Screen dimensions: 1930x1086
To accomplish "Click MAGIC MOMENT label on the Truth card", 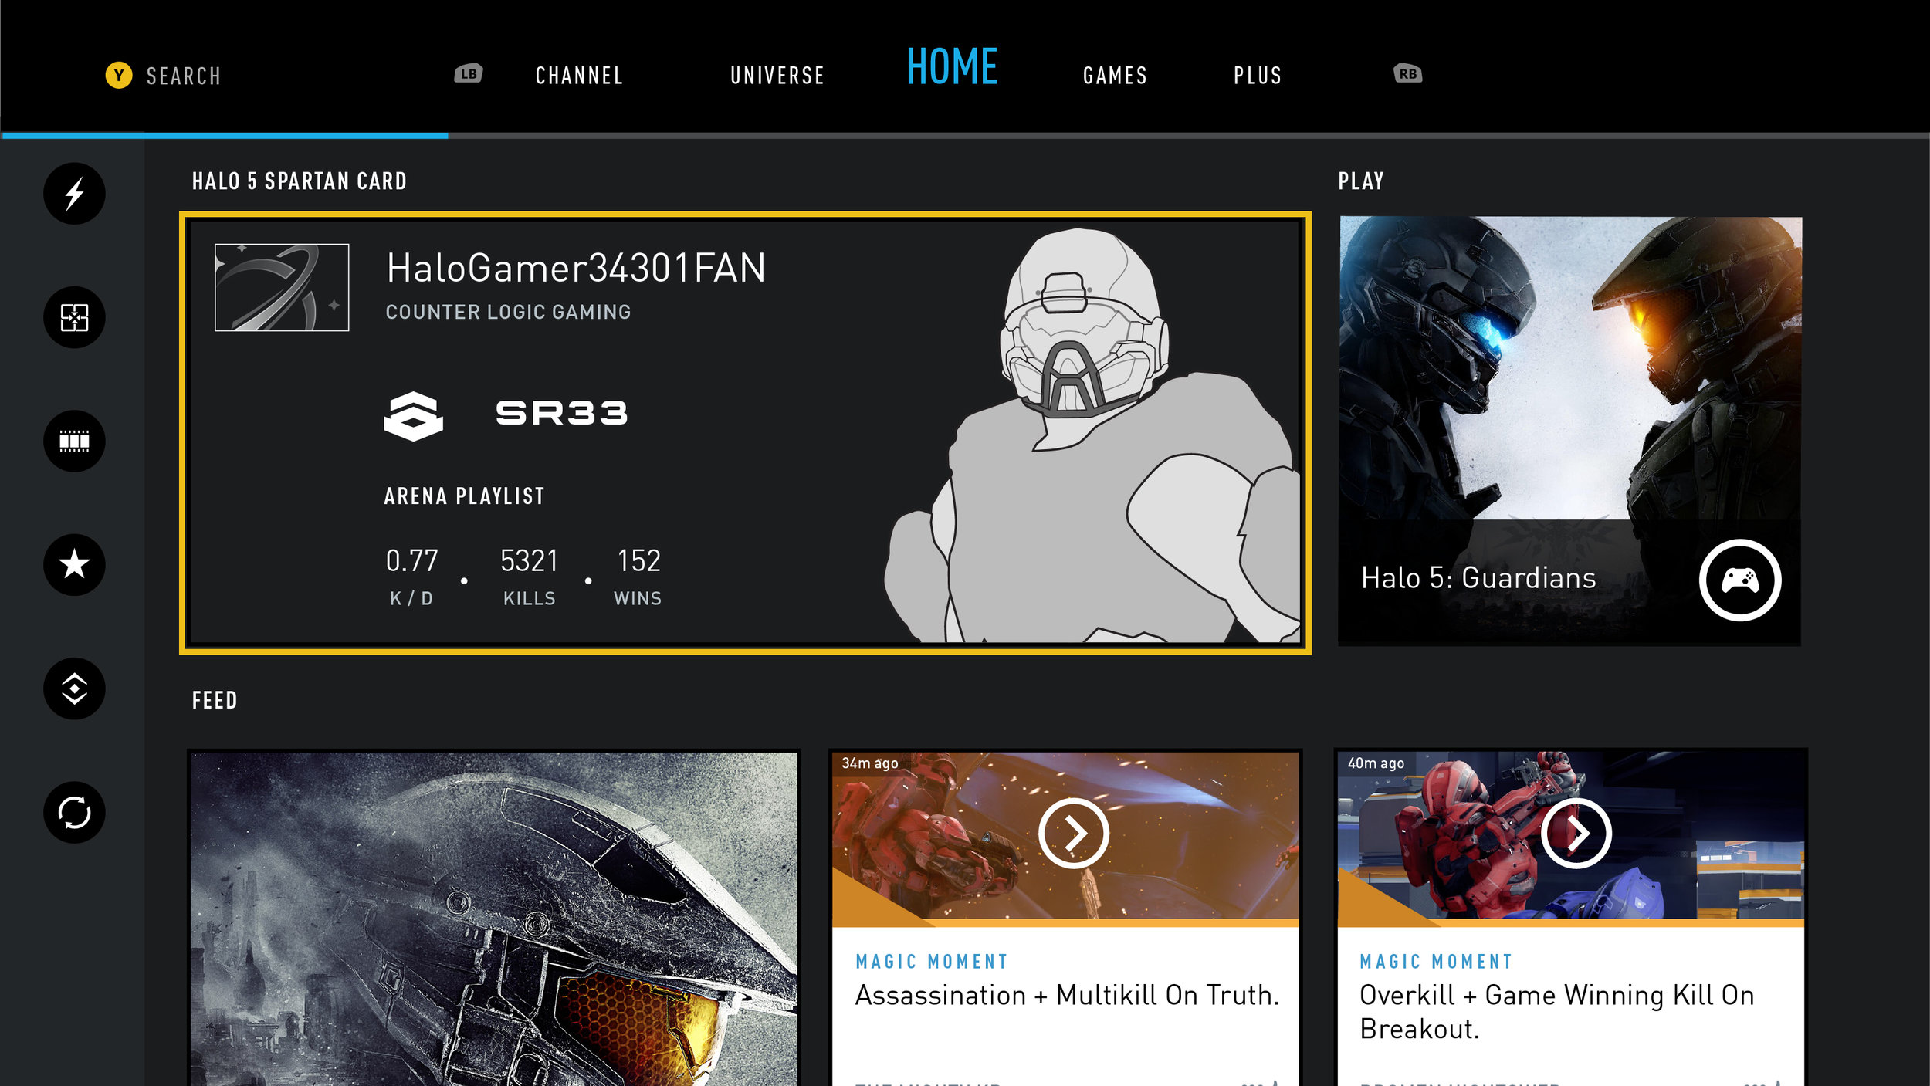I will click(x=932, y=962).
